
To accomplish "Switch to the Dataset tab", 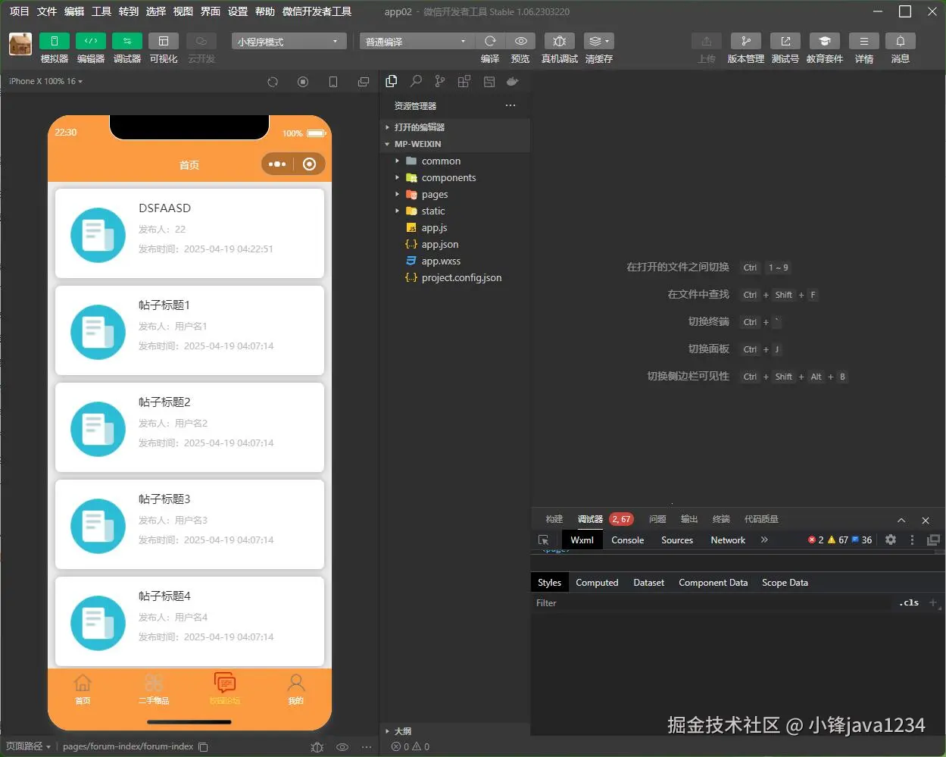I will (x=648, y=582).
